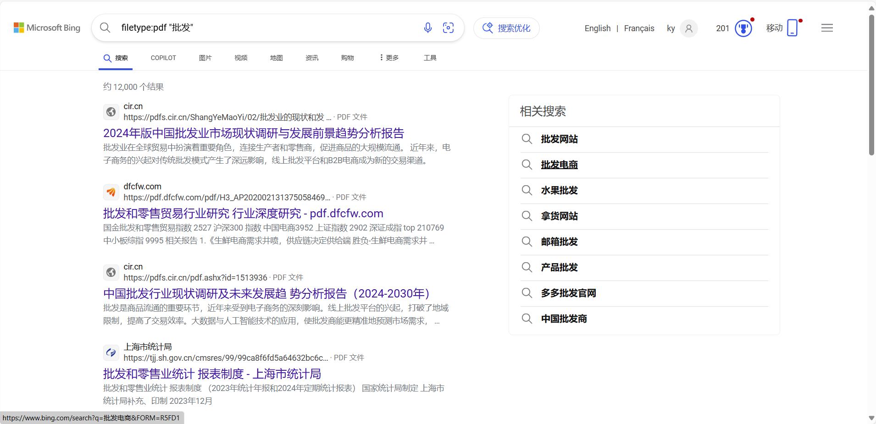Switch to the COPILOT tab
876x424 pixels.
coord(163,58)
